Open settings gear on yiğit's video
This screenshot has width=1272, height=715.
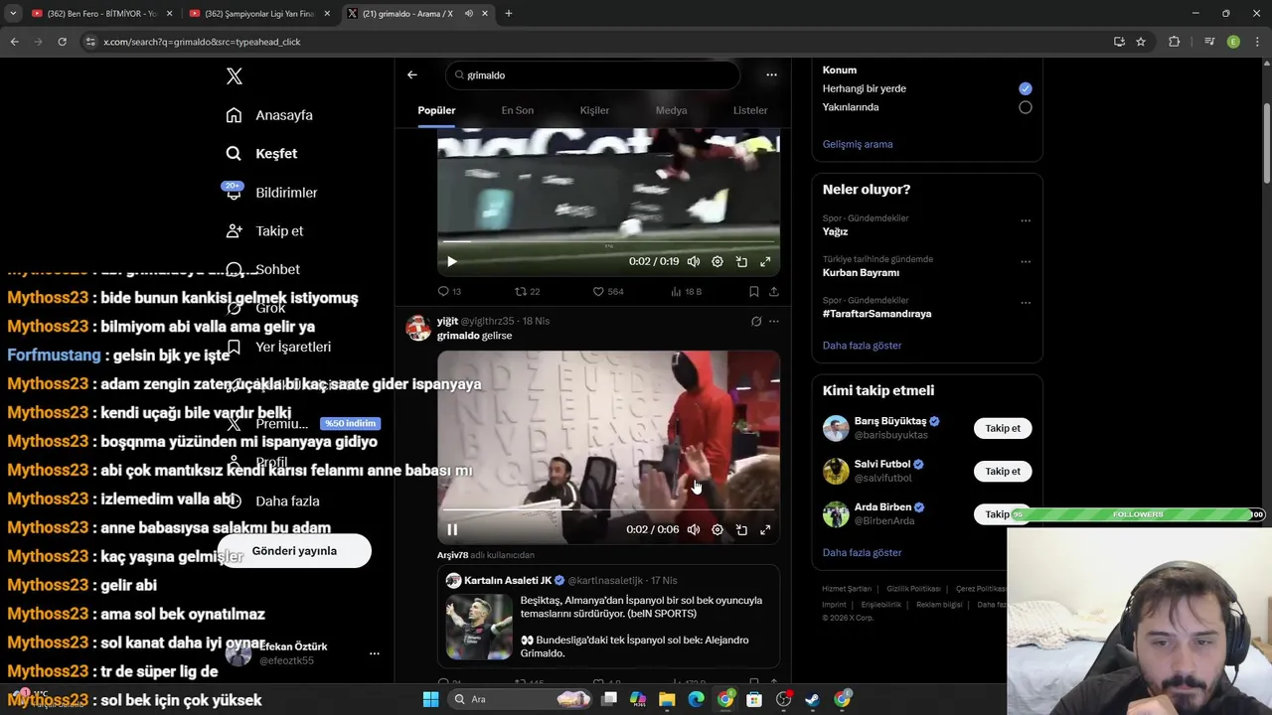pos(717,530)
